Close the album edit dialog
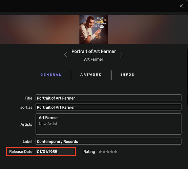Viewport: 188px width, 169px height. [181, 6]
